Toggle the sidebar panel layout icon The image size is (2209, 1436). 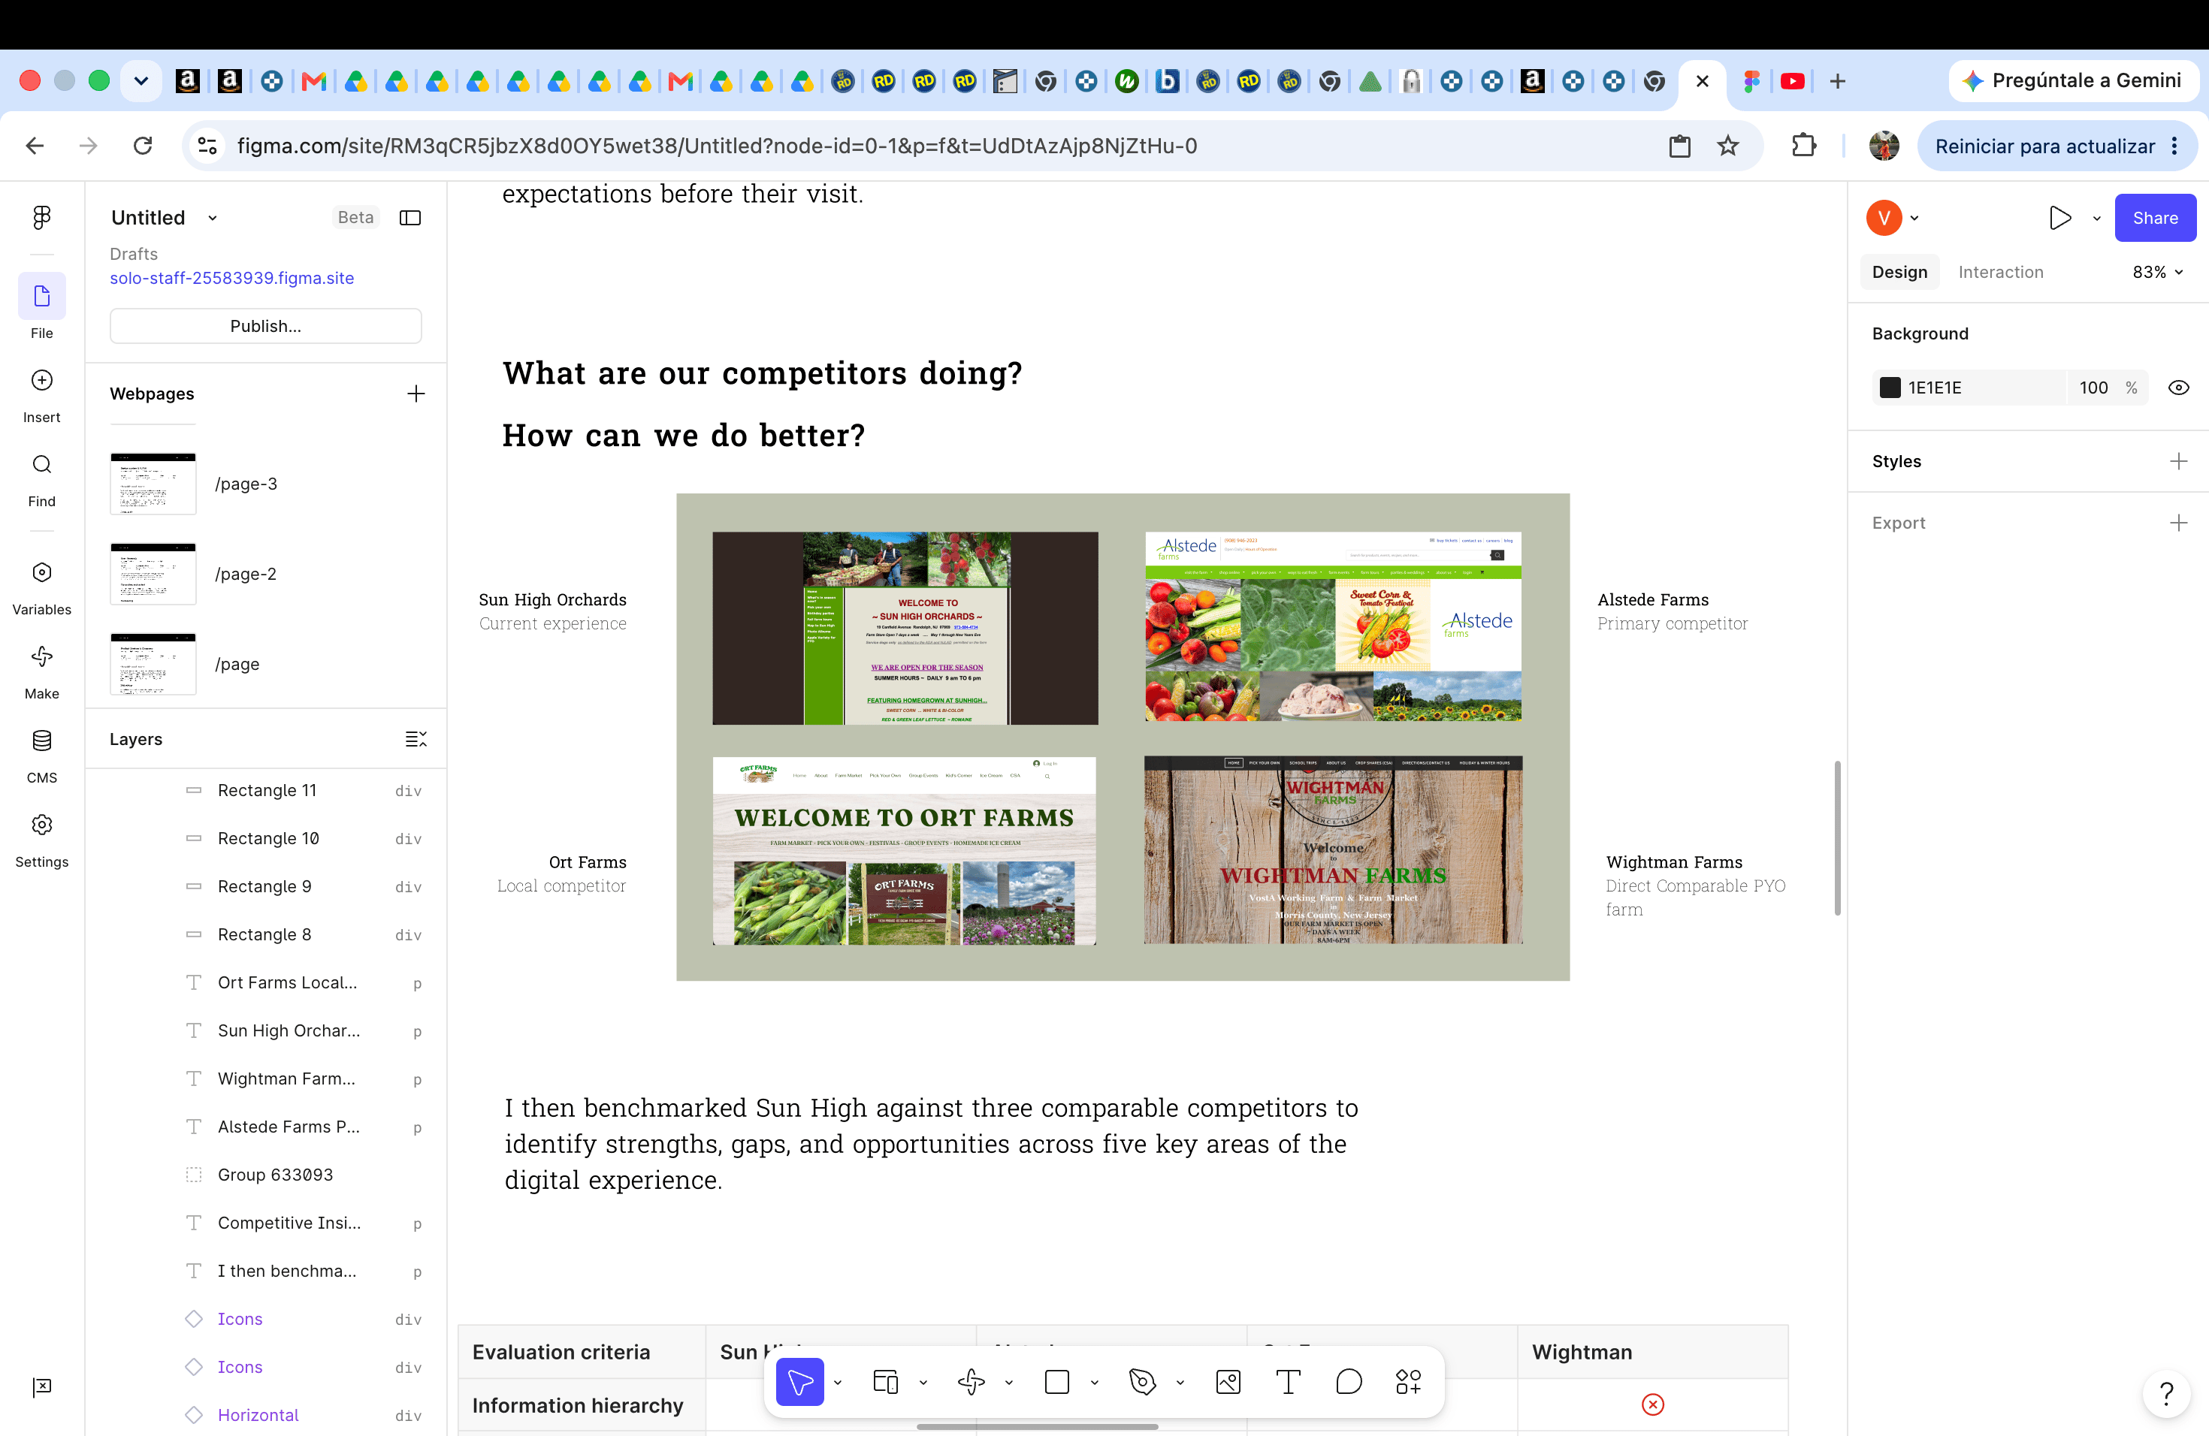coord(410,217)
